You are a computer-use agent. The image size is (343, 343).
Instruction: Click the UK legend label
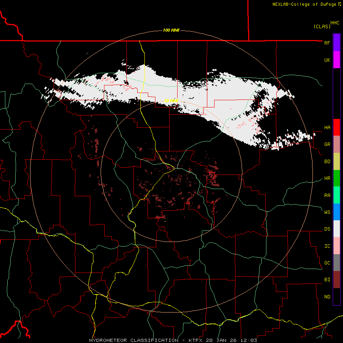coord(327,60)
